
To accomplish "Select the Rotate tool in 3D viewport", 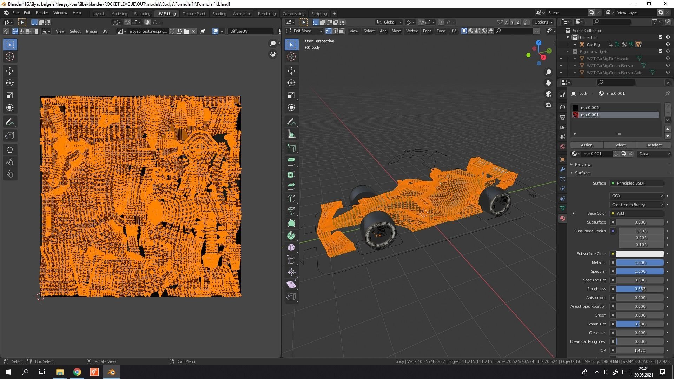I will pos(291,83).
